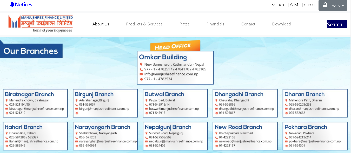Viewport: 351px width, 153px height.
Task: Click the Birgunj Branch heading
Action: click(94, 94)
